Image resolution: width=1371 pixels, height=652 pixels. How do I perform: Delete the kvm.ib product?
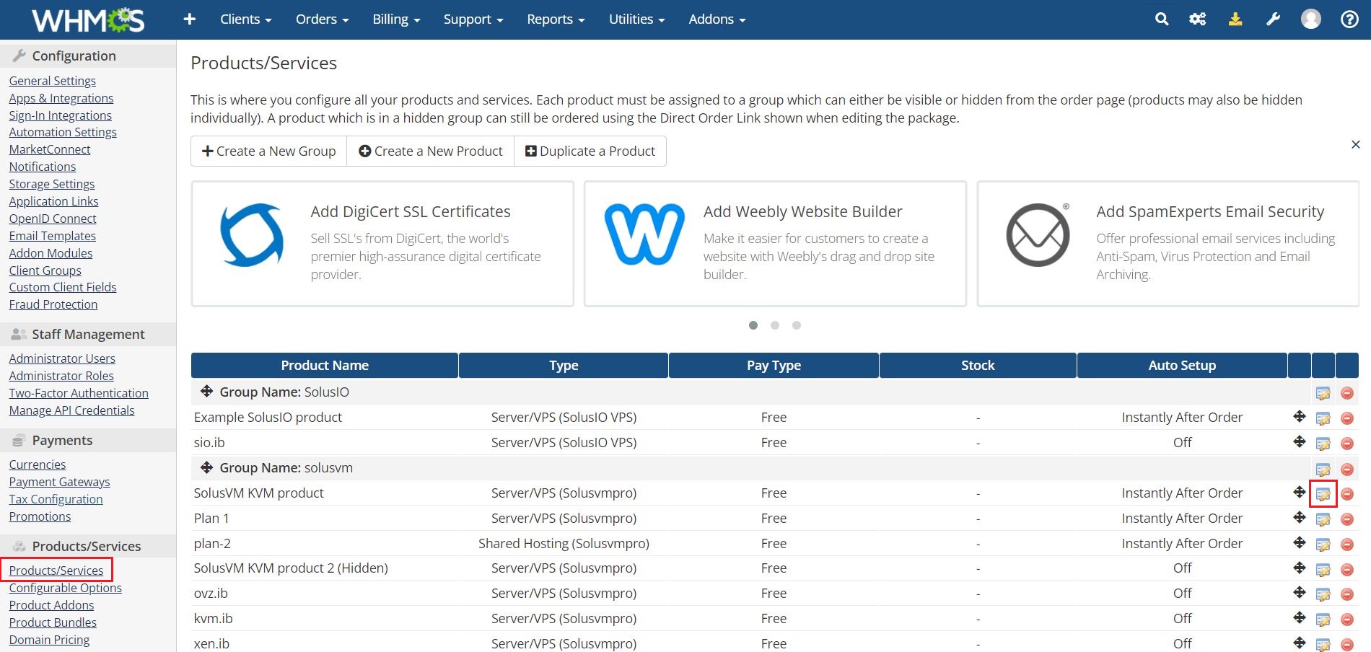[x=1347, y=620]
